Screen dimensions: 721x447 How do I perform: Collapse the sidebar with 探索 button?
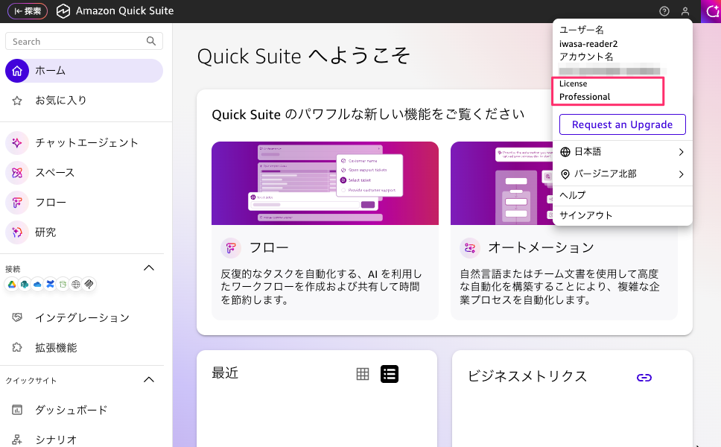point(28,11)
